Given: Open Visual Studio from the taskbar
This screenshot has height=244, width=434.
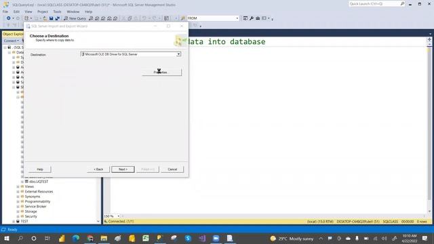Looking at the screenshot, I should [202, 239].
